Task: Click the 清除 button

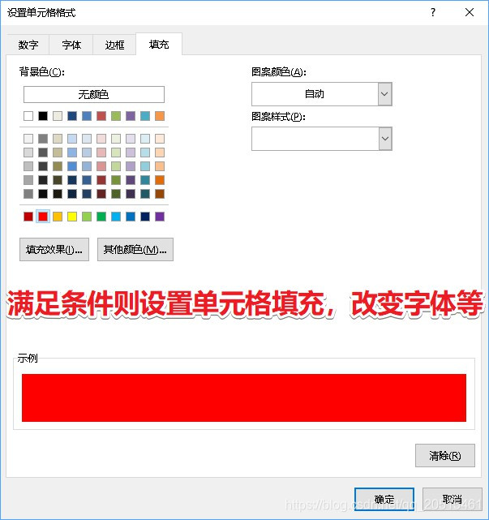Action: (445, 456)
